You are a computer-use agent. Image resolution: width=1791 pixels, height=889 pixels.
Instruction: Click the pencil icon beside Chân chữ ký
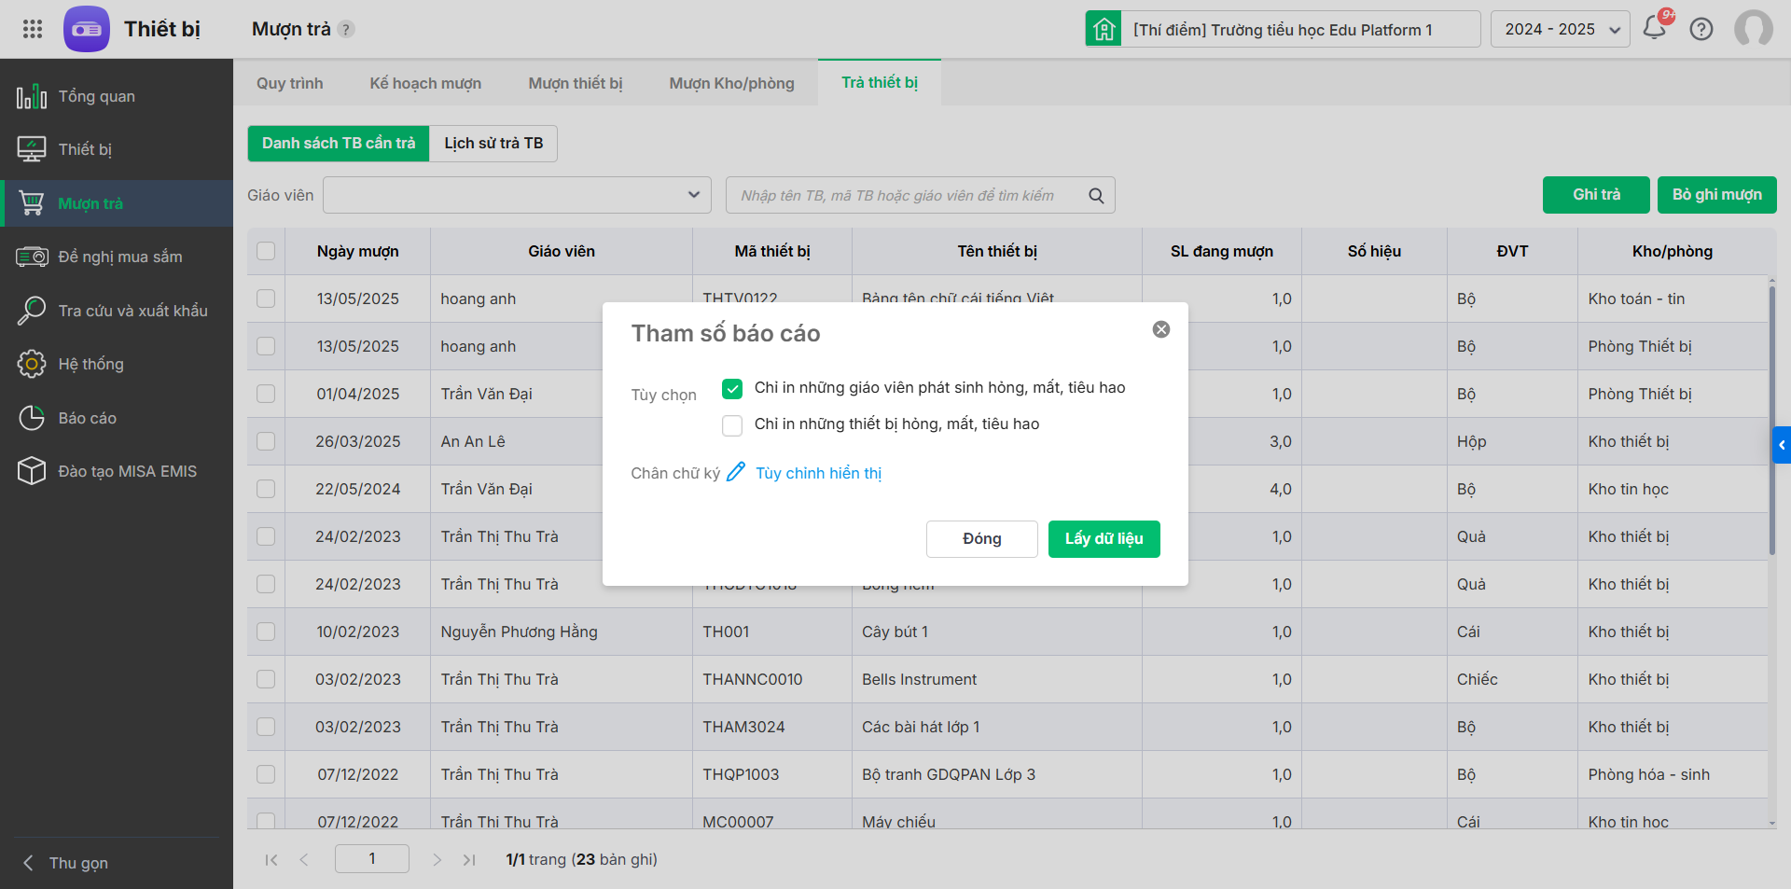[736, 472]
